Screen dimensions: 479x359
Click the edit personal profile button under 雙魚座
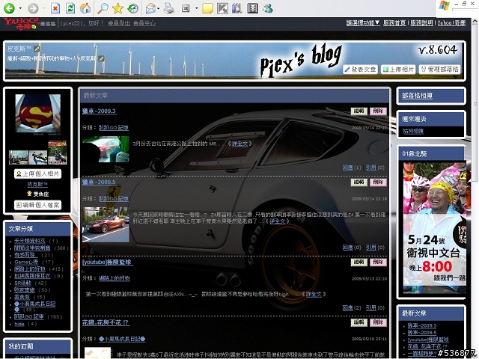(x=38, y=205)
